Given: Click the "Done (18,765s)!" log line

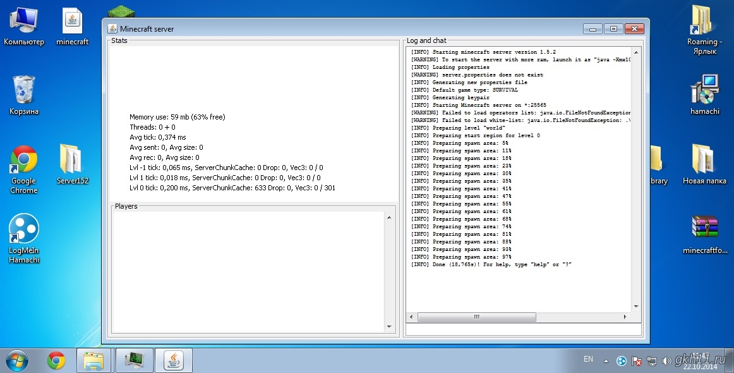Looking at the screenshot, I should tap(491, 264).
